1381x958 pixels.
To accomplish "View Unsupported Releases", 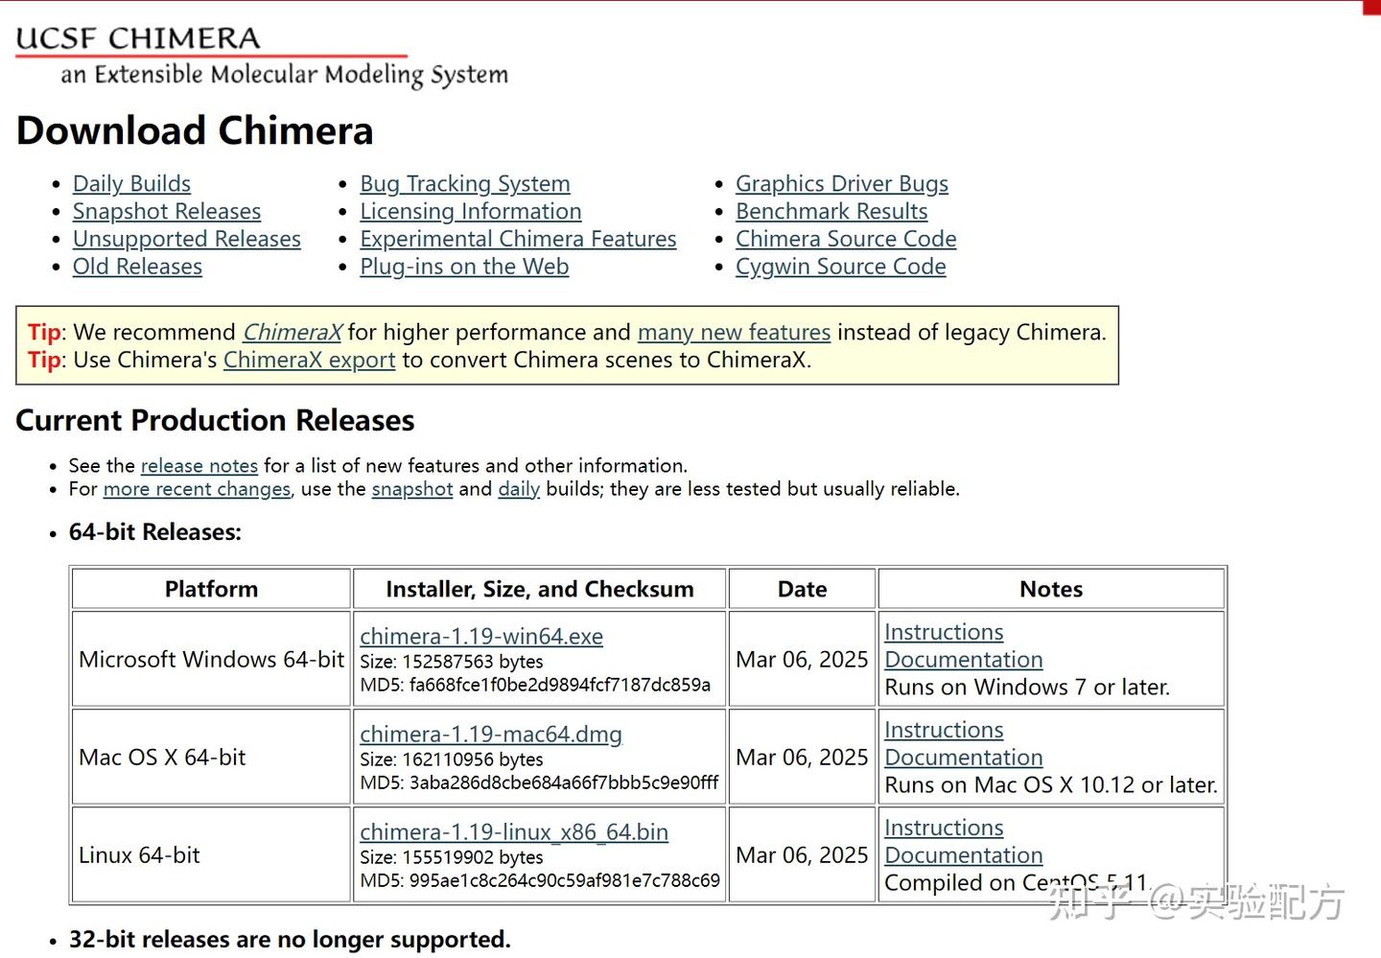I will (186, 239).
